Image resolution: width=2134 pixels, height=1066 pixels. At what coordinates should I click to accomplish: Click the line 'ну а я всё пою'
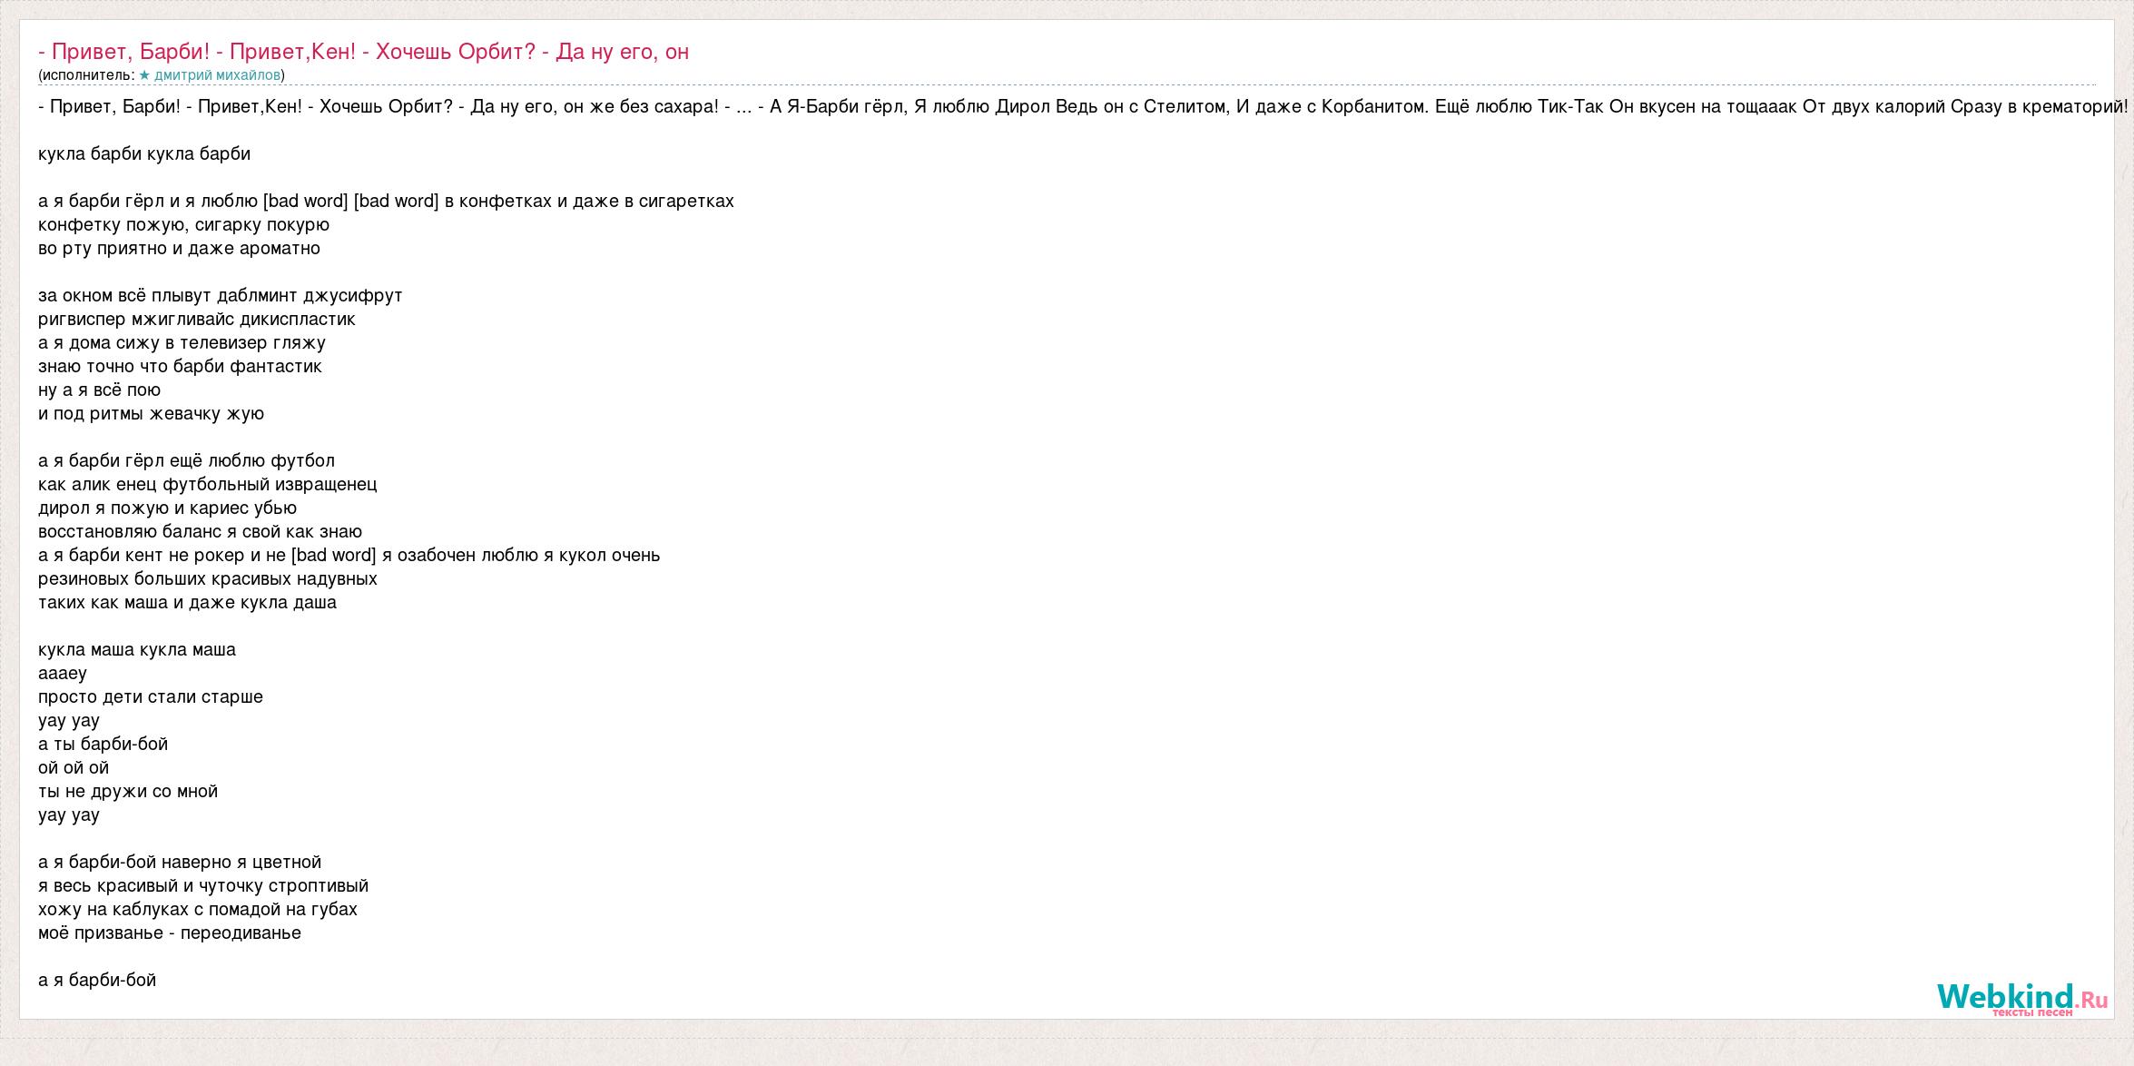pyautogui.click(x=99, y=390)
